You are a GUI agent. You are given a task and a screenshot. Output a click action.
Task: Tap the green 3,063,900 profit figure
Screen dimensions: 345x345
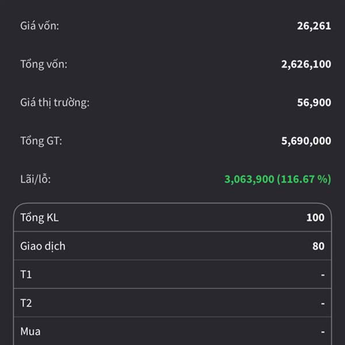coord(249,179)
